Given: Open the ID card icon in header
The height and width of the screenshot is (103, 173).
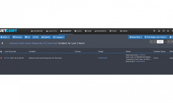Looking at the screenshot, I should click(x=164, y=31).
